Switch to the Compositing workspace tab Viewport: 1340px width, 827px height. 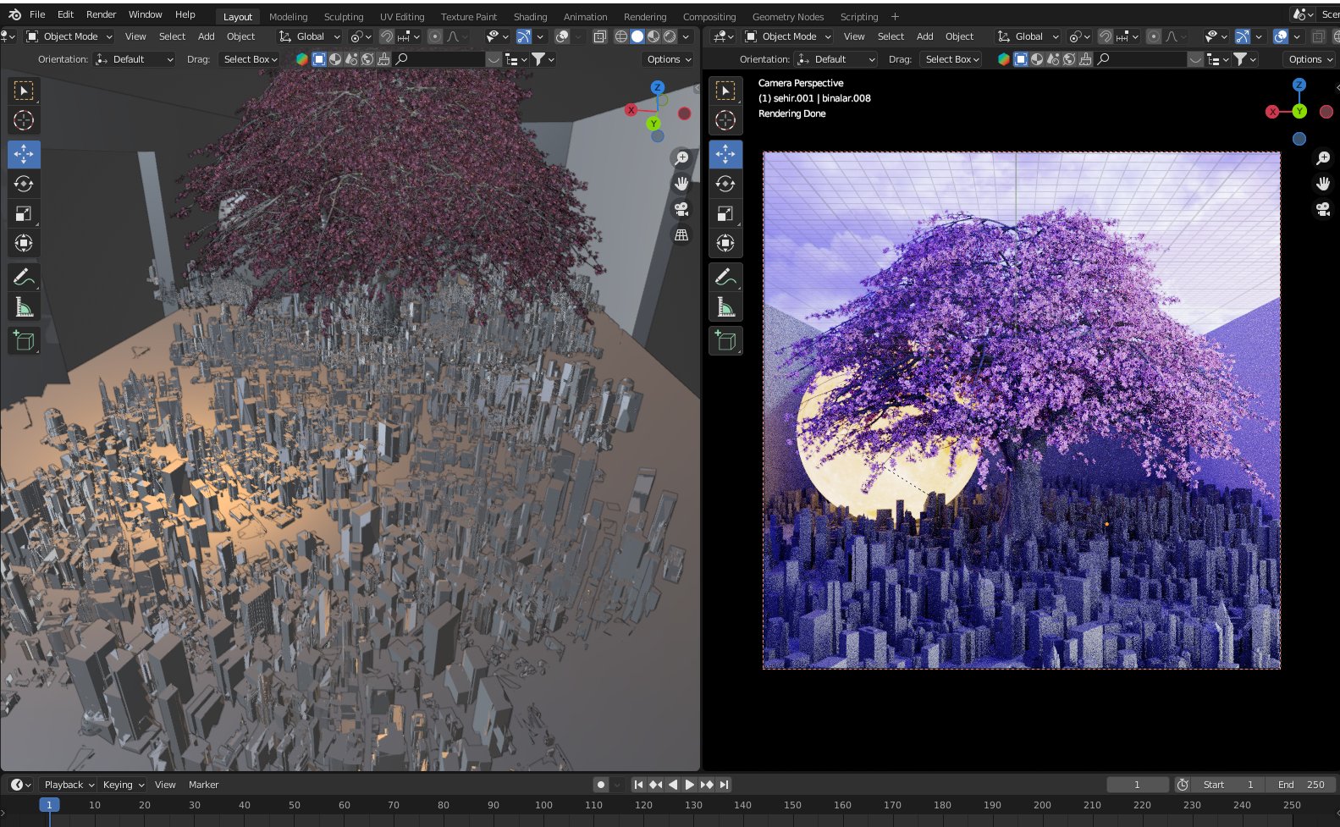(x=709, y=17)
